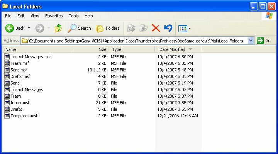Open the Favorites menu
The width and height of the screenshot is (278, 154).
point(54,16)
